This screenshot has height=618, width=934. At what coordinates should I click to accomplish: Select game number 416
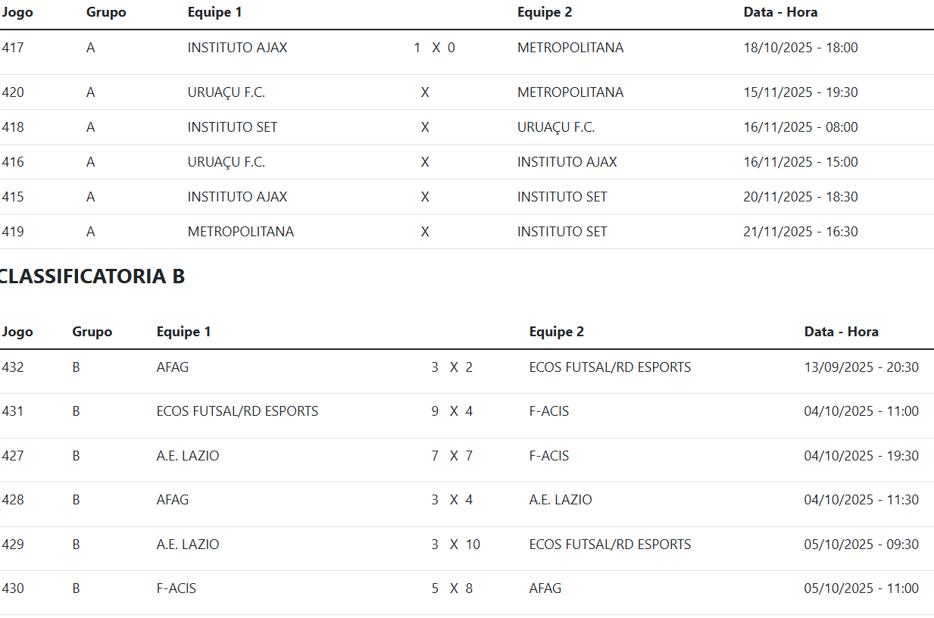click(13, 162)
